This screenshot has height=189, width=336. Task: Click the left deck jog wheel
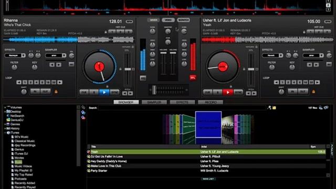(99, 67)
